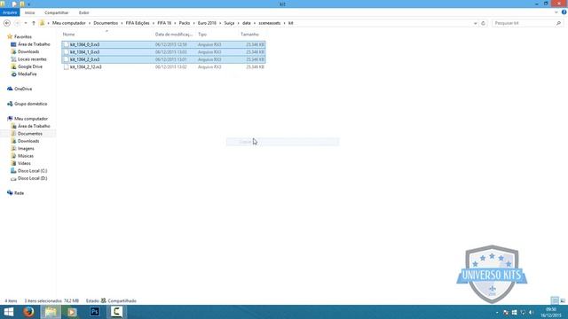The width and height of the screenshot is (568, 319).
Task: Navigate to Euro 2016 breadcrumb
Action: [x=207, y=23]
